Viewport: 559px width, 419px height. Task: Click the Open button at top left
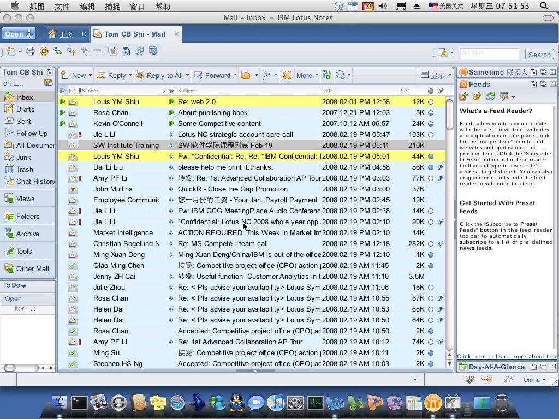[x=19, y=34]
